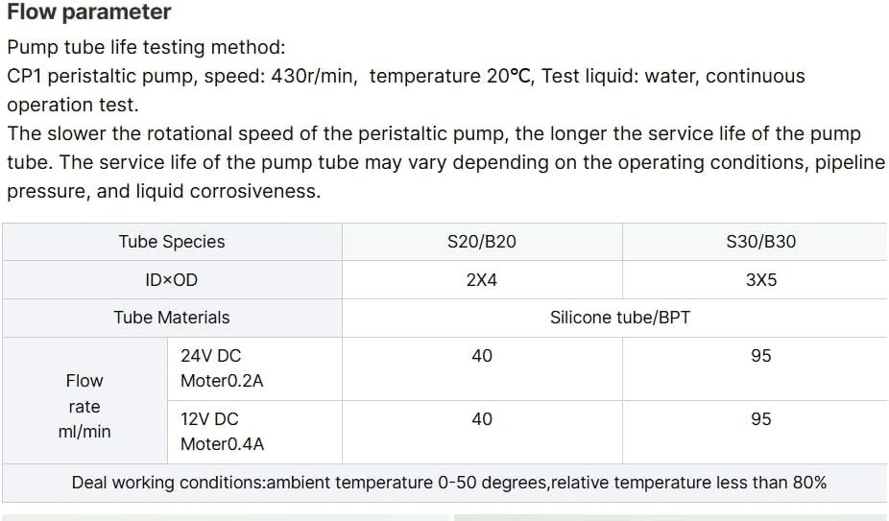Click the "Deal working conditions" footer row

(448, 483)
